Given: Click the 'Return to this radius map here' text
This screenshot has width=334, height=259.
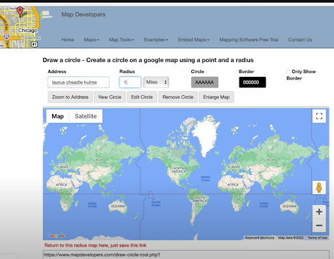Looking at the screenshot, I should (x=95, y=245).
